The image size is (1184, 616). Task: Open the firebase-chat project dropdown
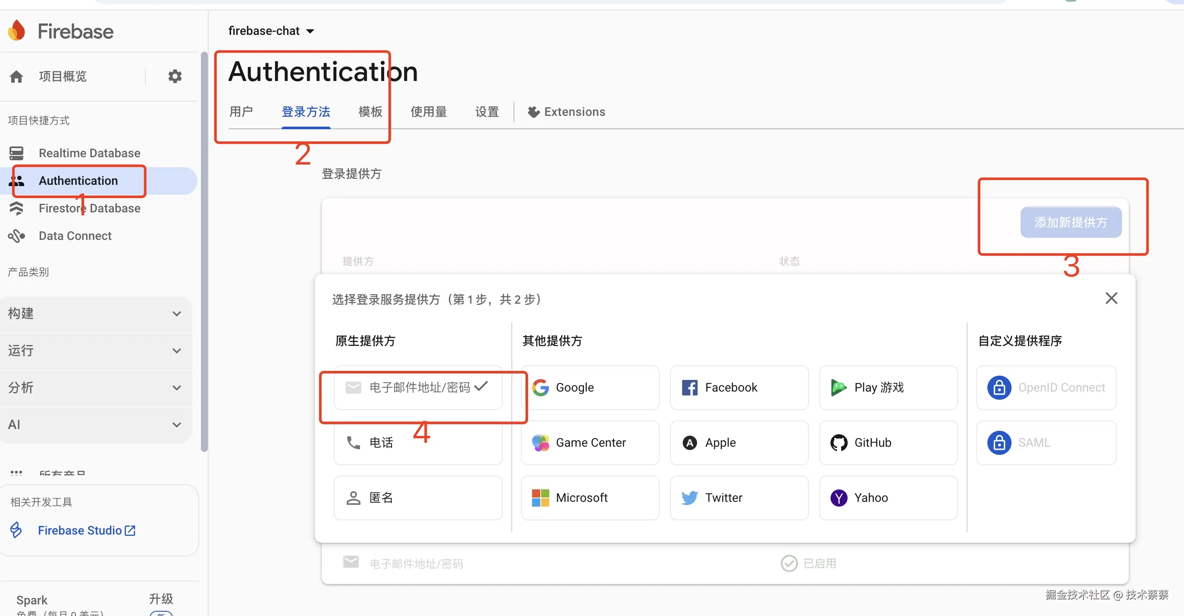tap(271, 31)
